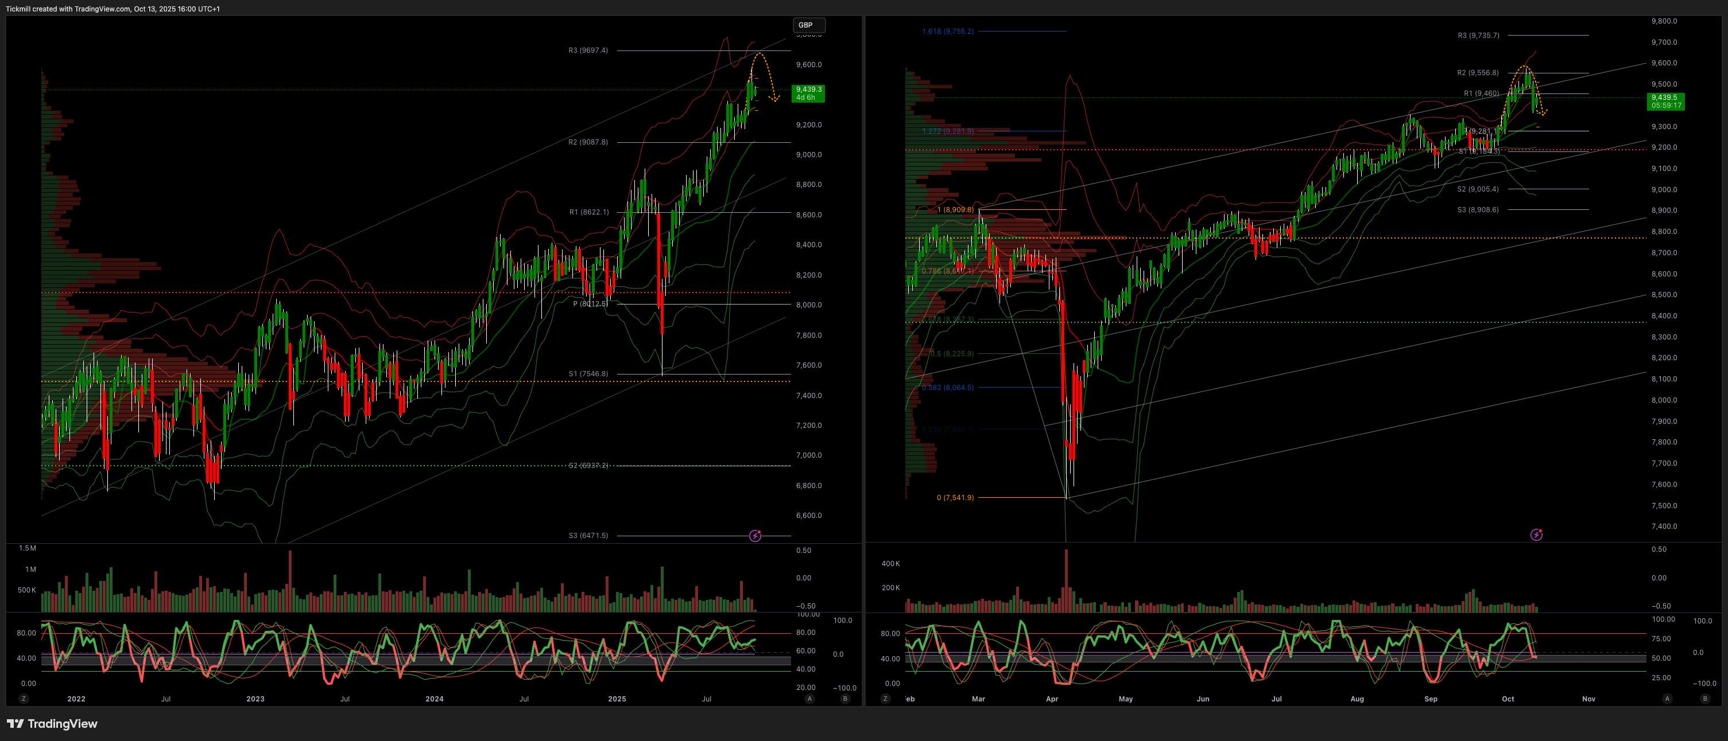Open the GBP currency dropdown
The image size is (1728, 741).
click(808, 25)
